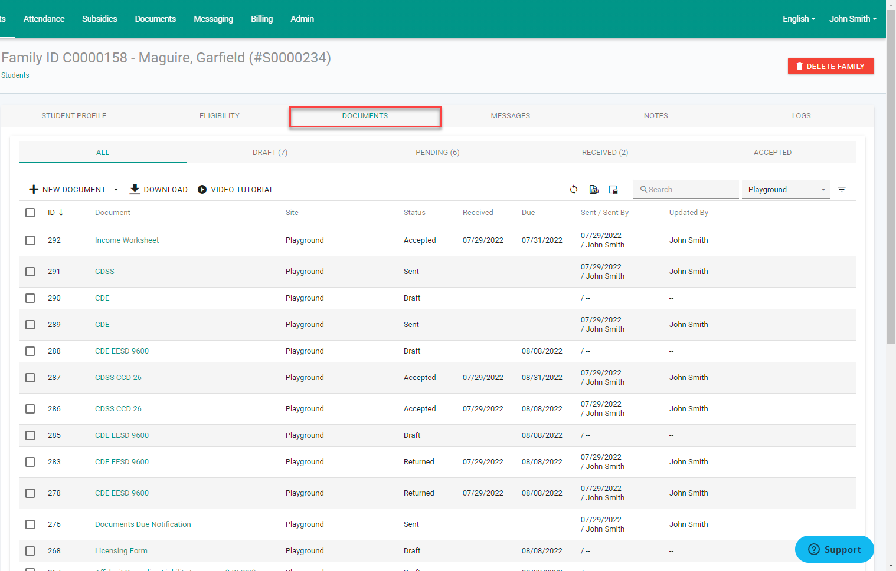Viewport: 896px width, 571px height.
Task: Export documents to XLSX file icon
Action: click(x=594, y=190)
